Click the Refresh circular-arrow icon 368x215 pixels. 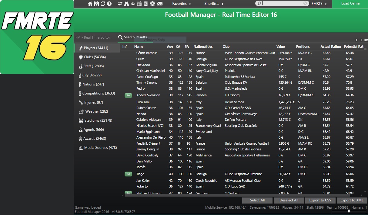(x=103, y=4)
